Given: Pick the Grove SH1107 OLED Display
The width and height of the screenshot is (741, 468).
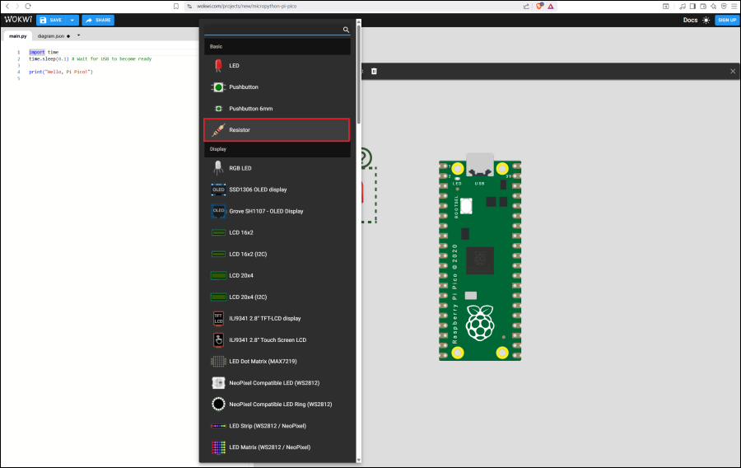Looking at the screenshot, I should [277, 211].
